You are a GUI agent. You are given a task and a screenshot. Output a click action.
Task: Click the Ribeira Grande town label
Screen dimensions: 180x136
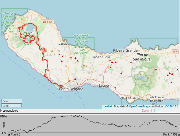coord(125,50)
